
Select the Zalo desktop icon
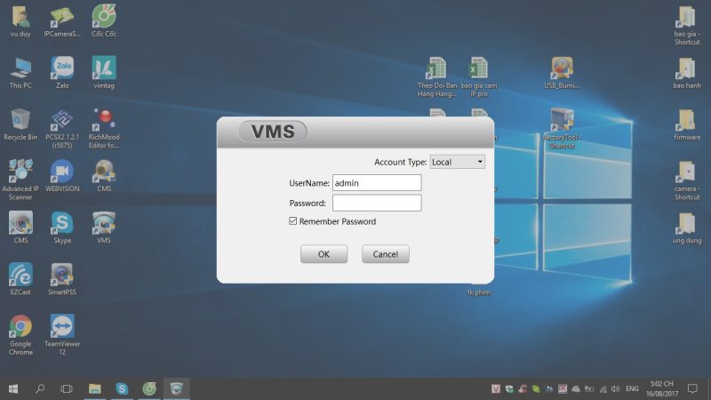62,73
